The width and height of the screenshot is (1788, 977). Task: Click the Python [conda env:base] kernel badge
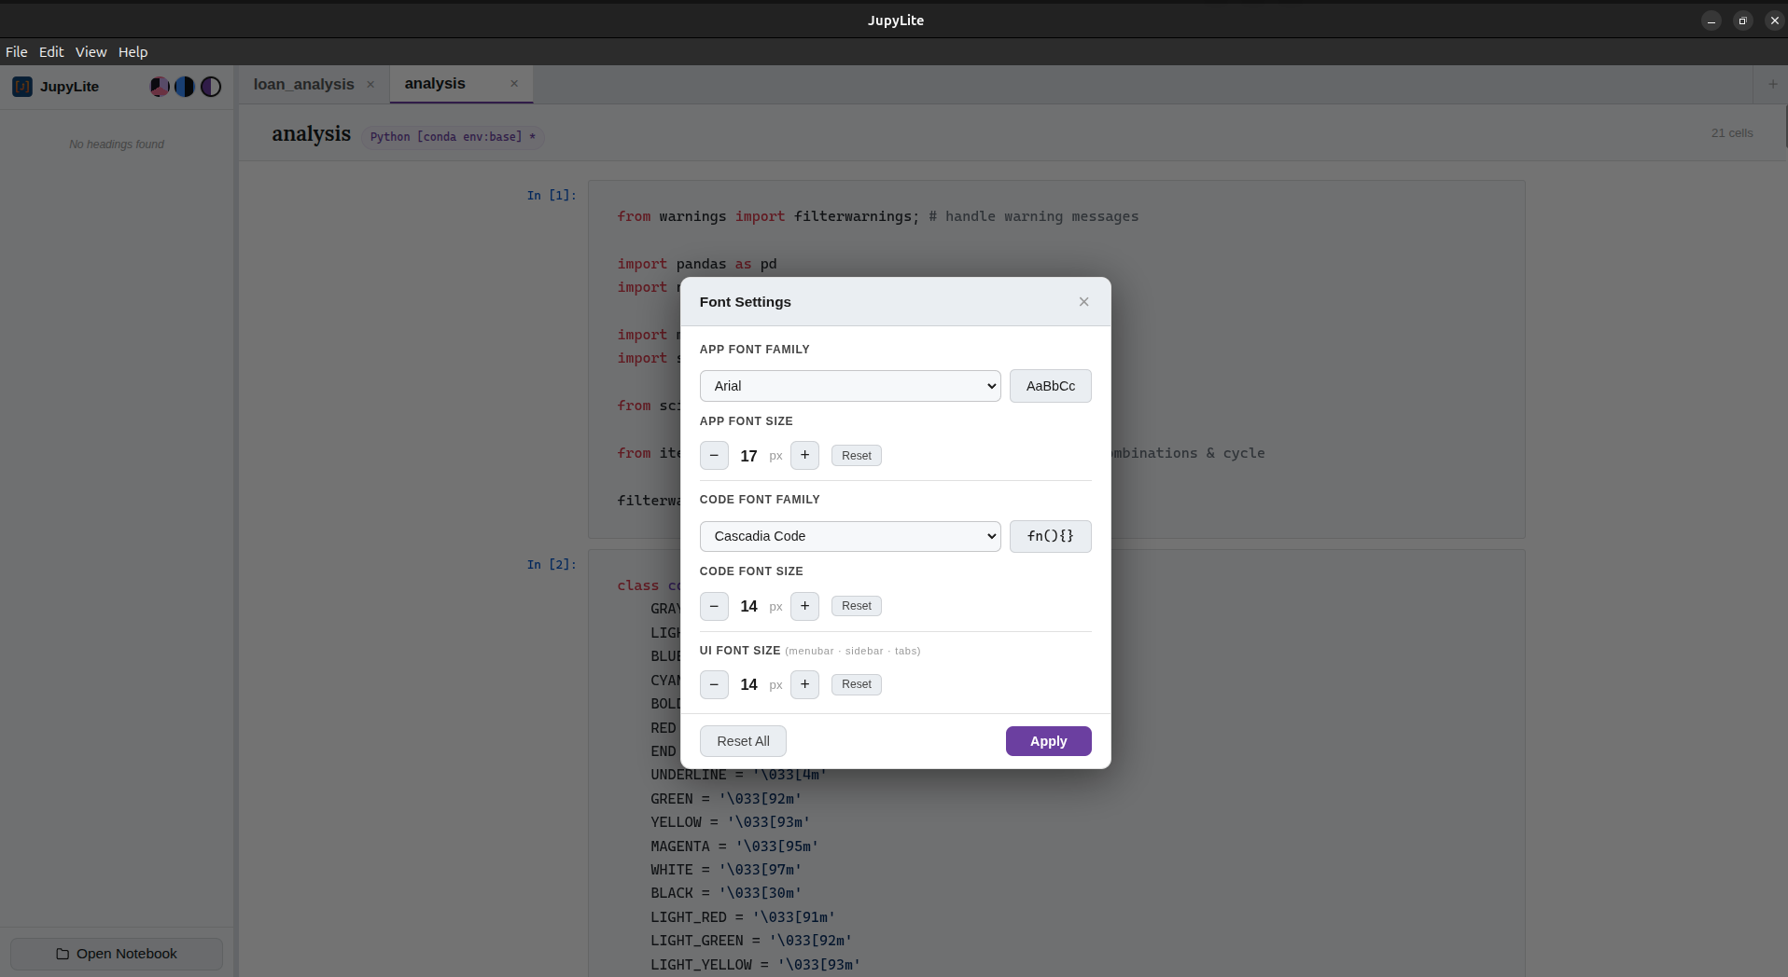point(454,136)
